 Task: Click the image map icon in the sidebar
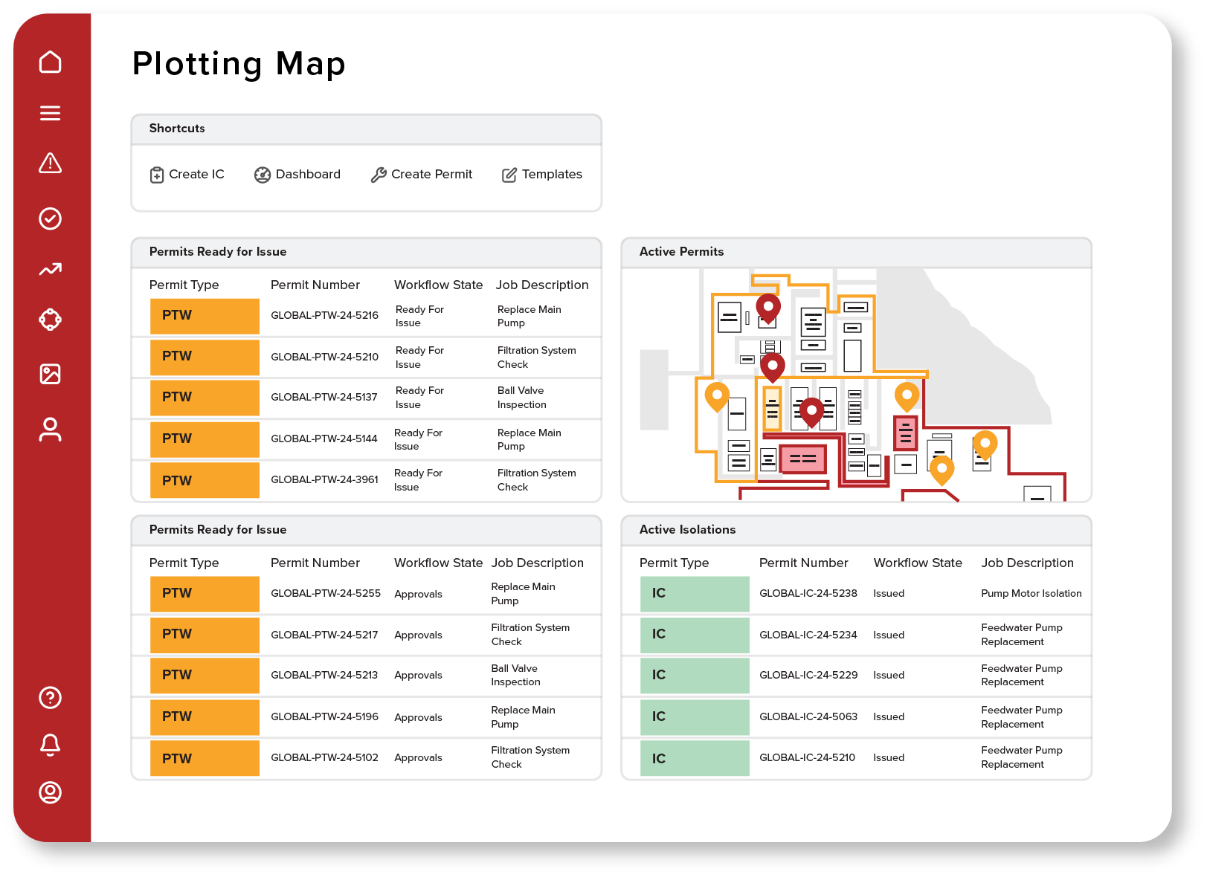tap(50, 375)
